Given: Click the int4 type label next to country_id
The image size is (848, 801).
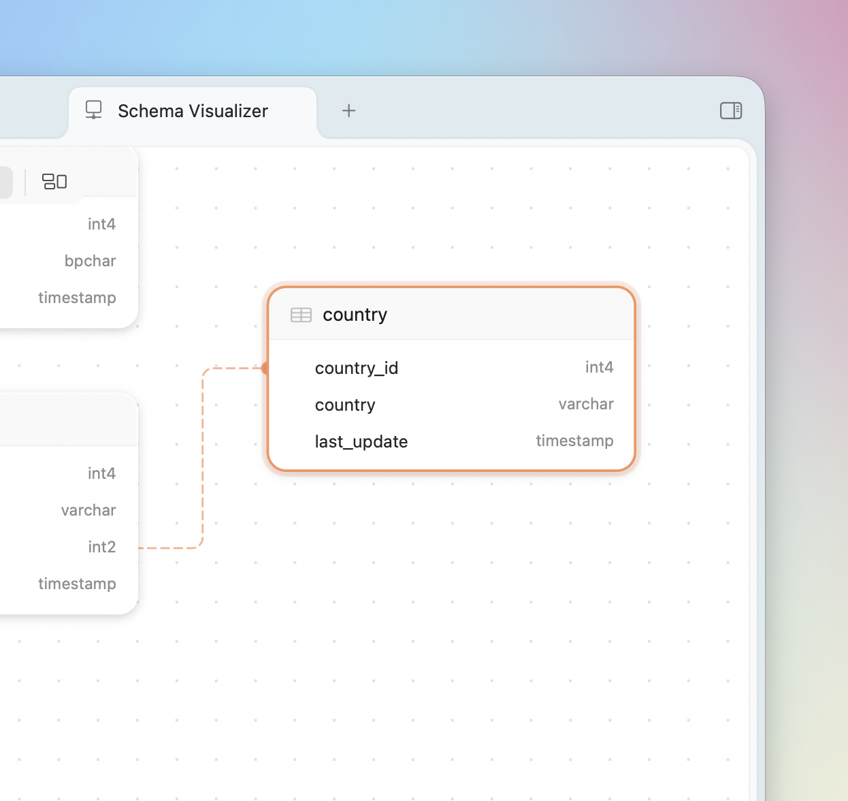Looking at the screenshot, I should pos(599,367).
